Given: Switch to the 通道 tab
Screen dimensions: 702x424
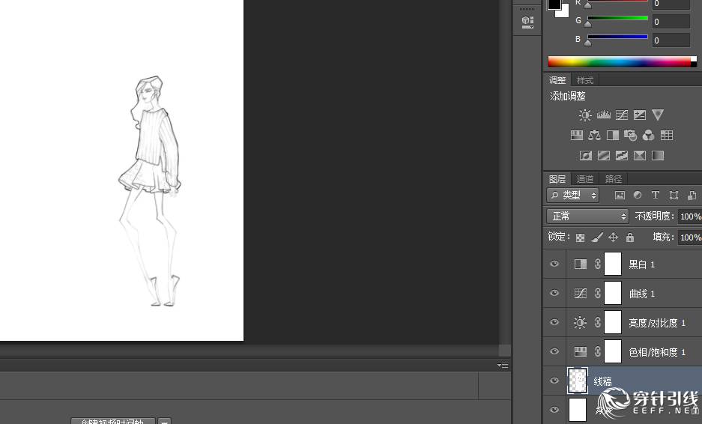Looking at the screenshot, I should [x=585, y=179].
